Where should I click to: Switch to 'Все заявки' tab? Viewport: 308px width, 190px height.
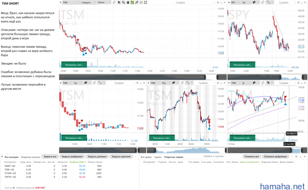click(x=146, y=157)
